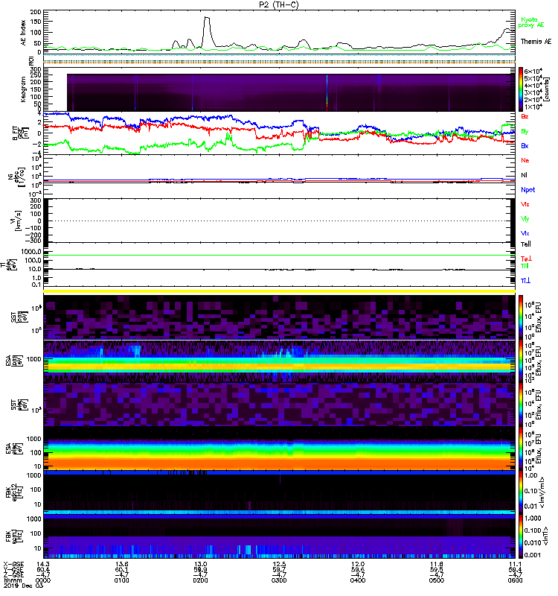The height and width of the screenshot is (596, 558).
Task: Click the blue "Viz" legend label
Action: click(525, 233)
